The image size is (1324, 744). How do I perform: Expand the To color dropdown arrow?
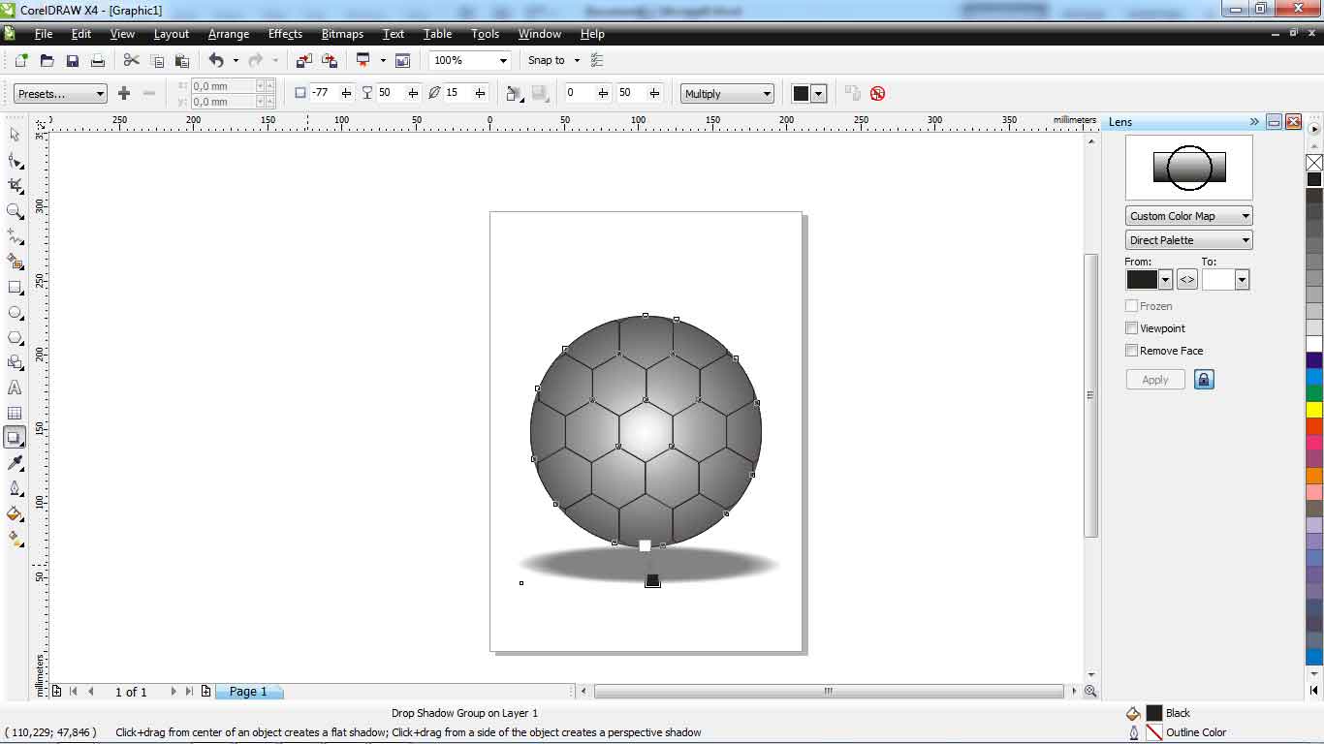click(x=1242, y=280)
